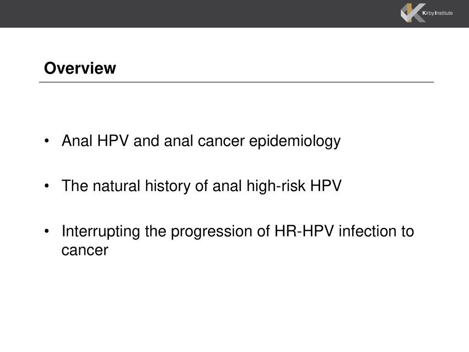The width and height of the screenshot is (469, 352).
Task: Click 'HPV' at the end of the second bullet
Action: coord(326,186)
